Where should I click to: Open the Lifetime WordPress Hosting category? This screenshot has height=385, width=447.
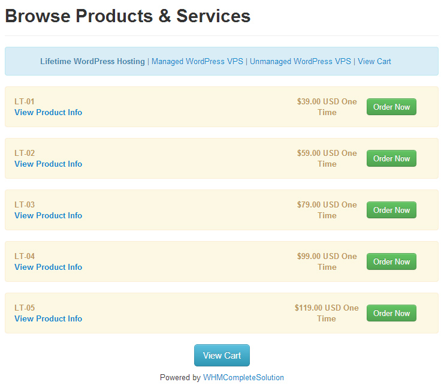tap(92, 61)
